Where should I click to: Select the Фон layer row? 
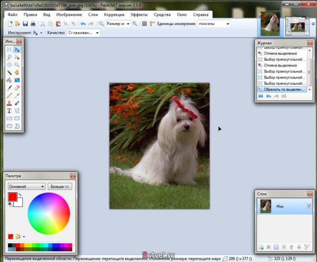(x=285, y=206)
